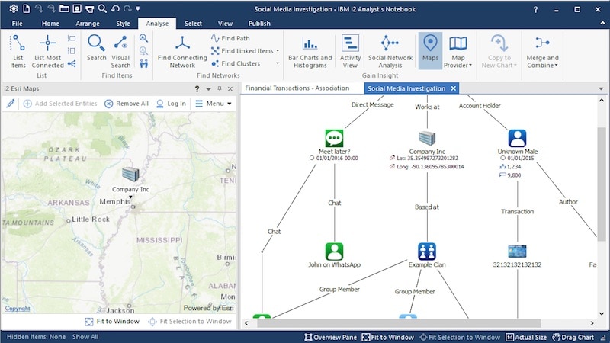Screen dimensions: 610x343
Task: Click the binoculars find icon in ribbon
Action: tap(143, 63)
